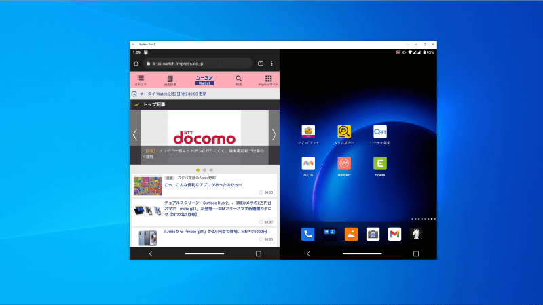The image size is (543, 305).
Task: Open the NTT docomo banner image
Action: point(204,138)
